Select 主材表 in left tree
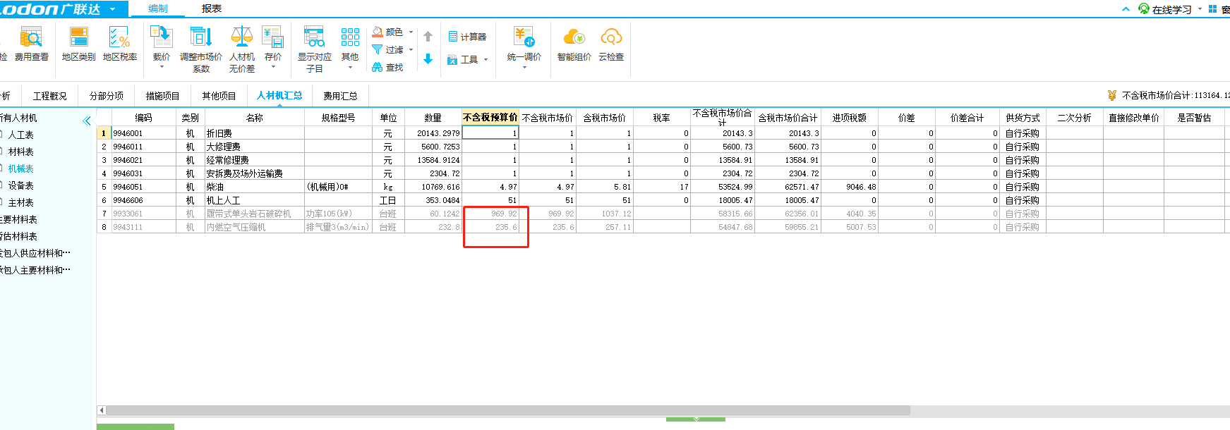This screenshot has height=430, width=1230. click(21, 202)
